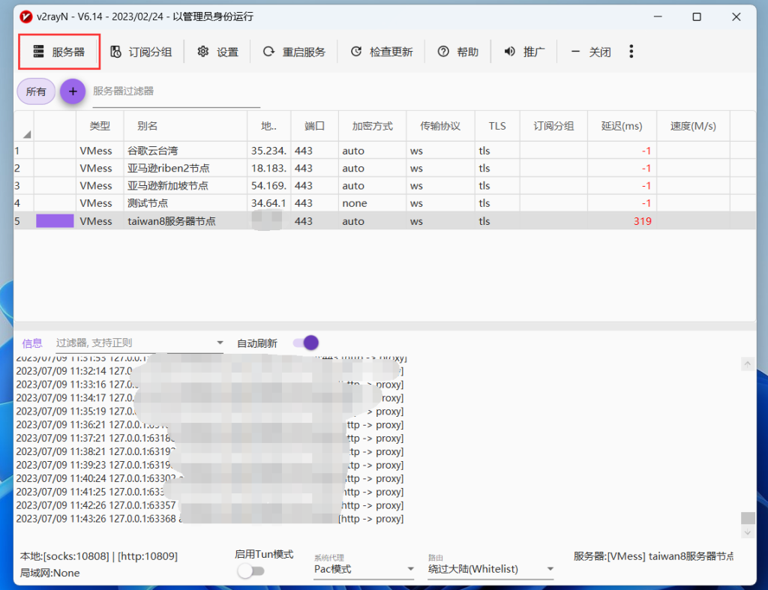Open the 订阅分组 menu
The width and height of the screenshot is (768, 590).
pyautogui.click(x=141, y=52)
